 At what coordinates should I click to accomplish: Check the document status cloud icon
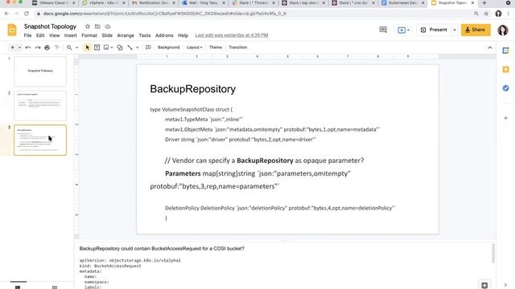(x=108, y=26)
